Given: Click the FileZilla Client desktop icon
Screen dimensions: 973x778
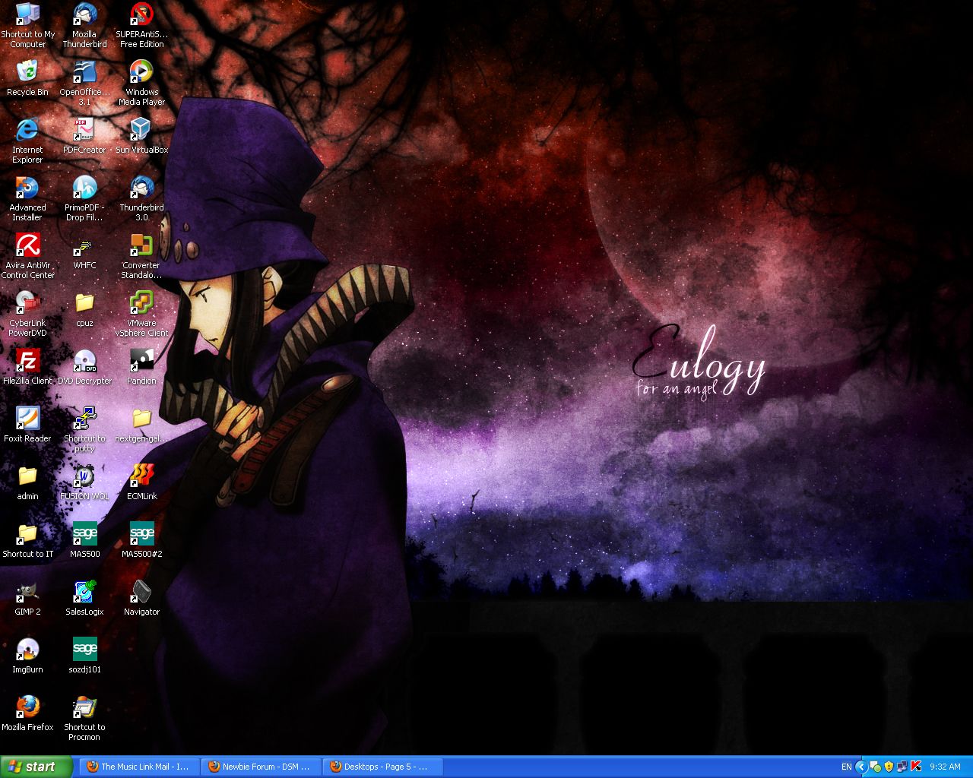Looking at the screenshot, I should click(x=27, y=367).
